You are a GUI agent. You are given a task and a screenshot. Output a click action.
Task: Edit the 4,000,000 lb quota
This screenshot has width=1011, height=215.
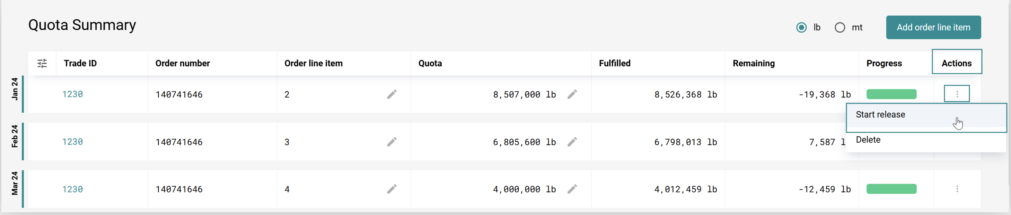point(572,189)
